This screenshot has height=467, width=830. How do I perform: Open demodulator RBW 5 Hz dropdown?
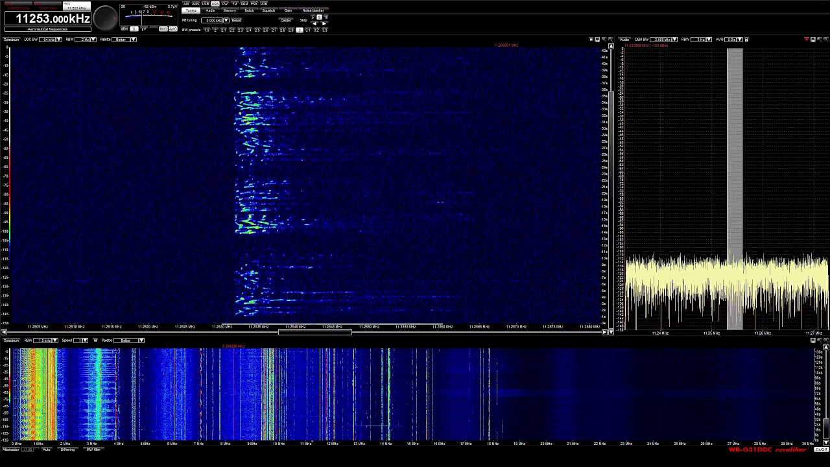click(709, 40)
